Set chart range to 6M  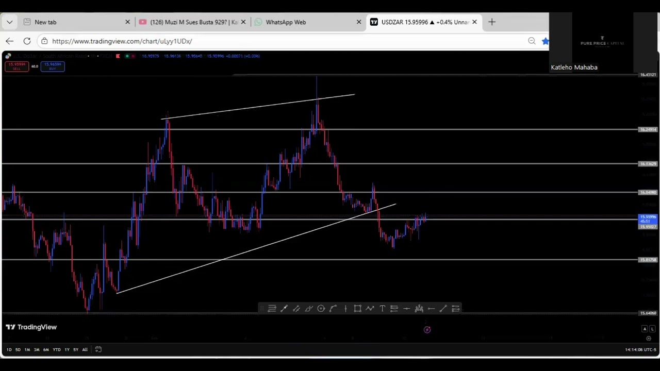pos(46,350)
